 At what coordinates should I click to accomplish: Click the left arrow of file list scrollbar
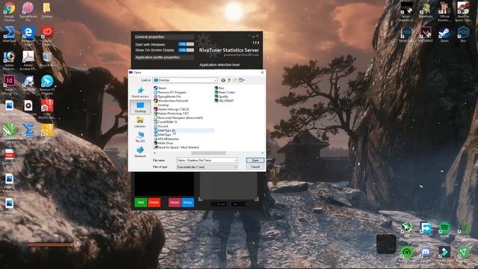click(x=155, y=153)
